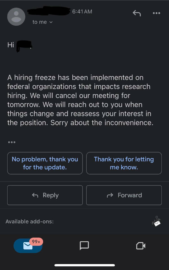
Task: Tap the "Hi" greeting line
Action: (11, 45)
